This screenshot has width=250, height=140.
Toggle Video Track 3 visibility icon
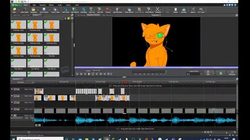(15, 109)
